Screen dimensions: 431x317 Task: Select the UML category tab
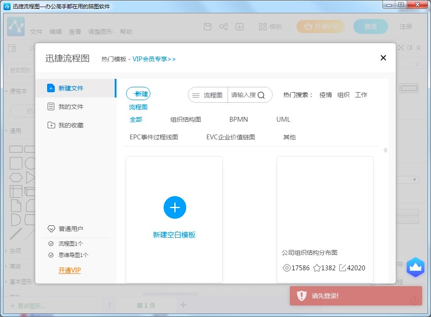283,119
